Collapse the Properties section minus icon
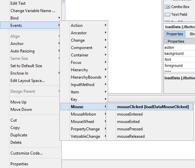 (x=165, y=41)
